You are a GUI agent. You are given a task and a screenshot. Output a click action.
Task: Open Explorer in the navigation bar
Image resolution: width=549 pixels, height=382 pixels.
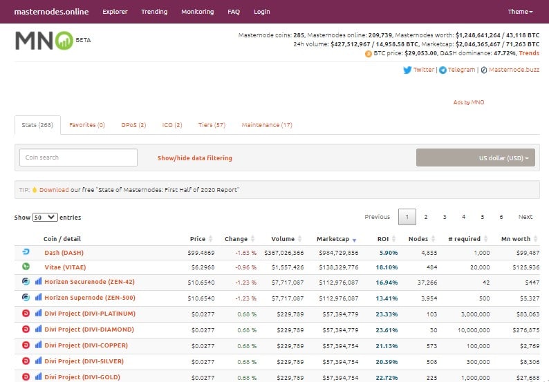click(x=115, y=12)
